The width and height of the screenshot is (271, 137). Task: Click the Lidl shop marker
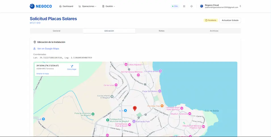pos(43,119)
